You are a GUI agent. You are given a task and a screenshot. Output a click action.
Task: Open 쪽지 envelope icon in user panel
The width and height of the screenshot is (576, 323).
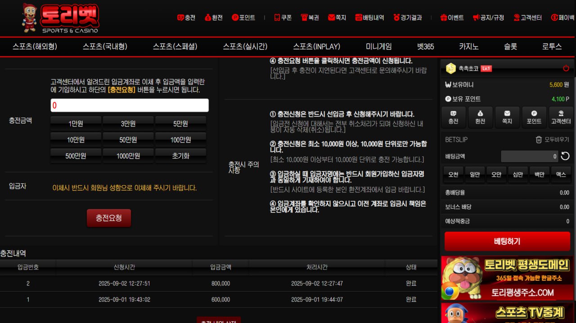(507, 118)
